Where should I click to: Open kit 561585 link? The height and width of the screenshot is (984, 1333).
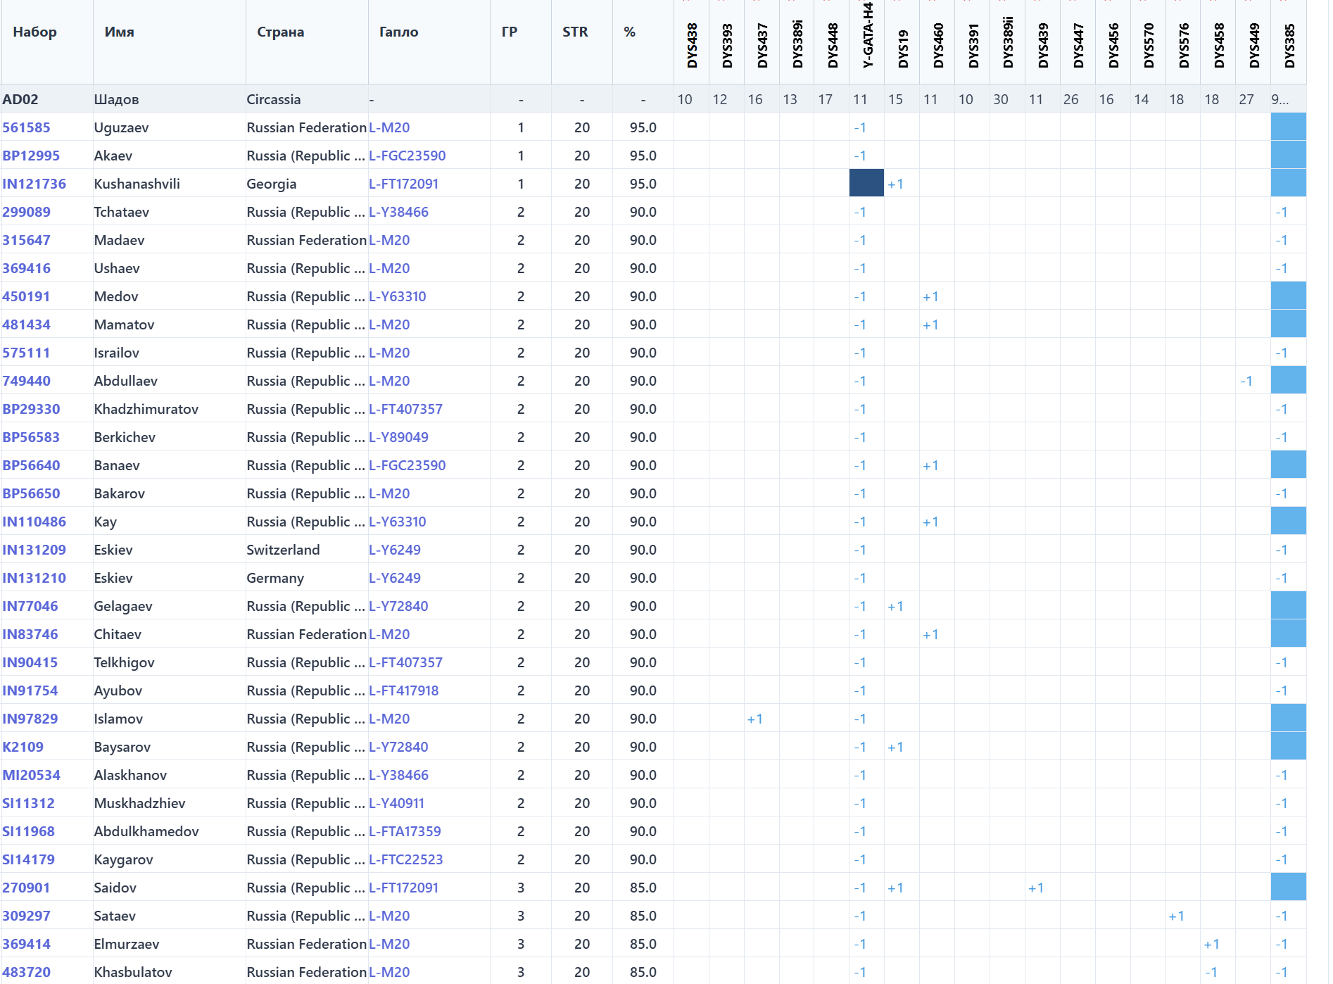[x=26, y=127]
